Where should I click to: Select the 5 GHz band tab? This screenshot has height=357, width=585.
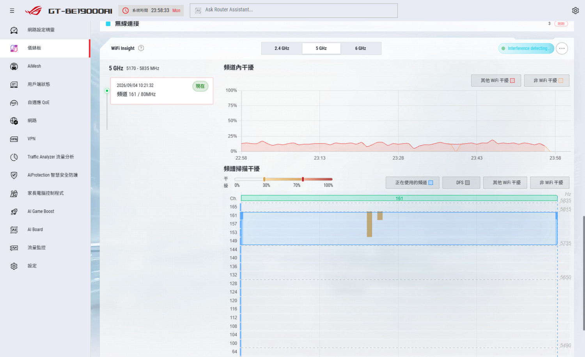click(x=321, y=48)
